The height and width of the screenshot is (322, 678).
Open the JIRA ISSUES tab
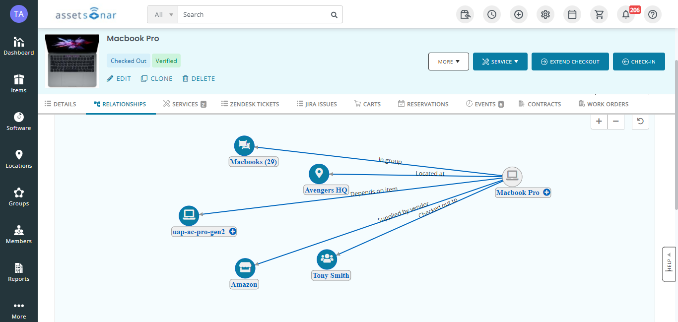pos(317,104)
